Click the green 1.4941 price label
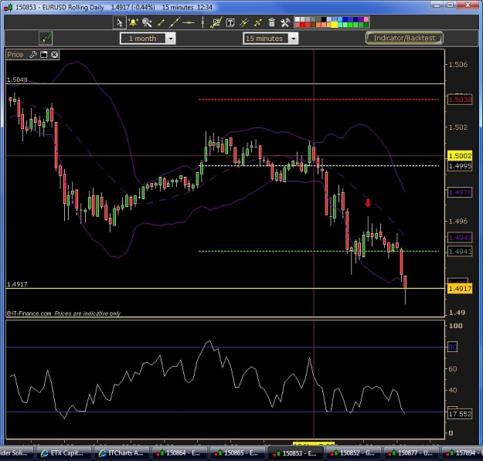 tap(460, 252)
